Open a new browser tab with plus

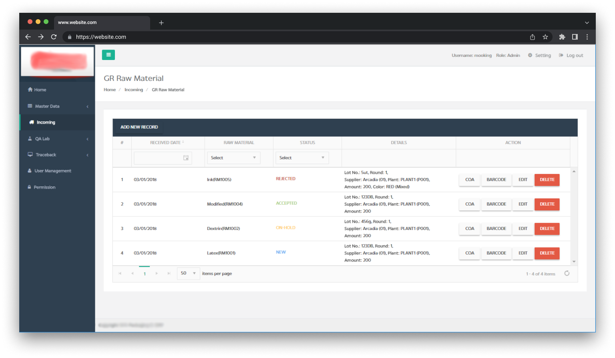[x=161, y=23]
